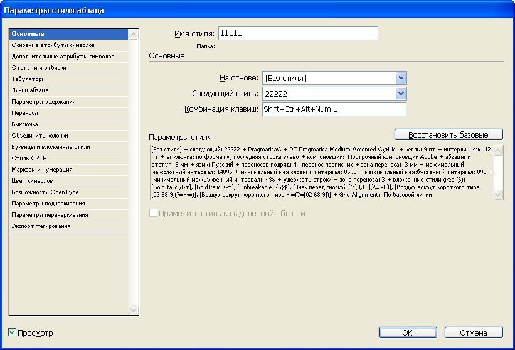
Task: Open Буквицы и вложенные стили
Action: (x=68, y=147)
